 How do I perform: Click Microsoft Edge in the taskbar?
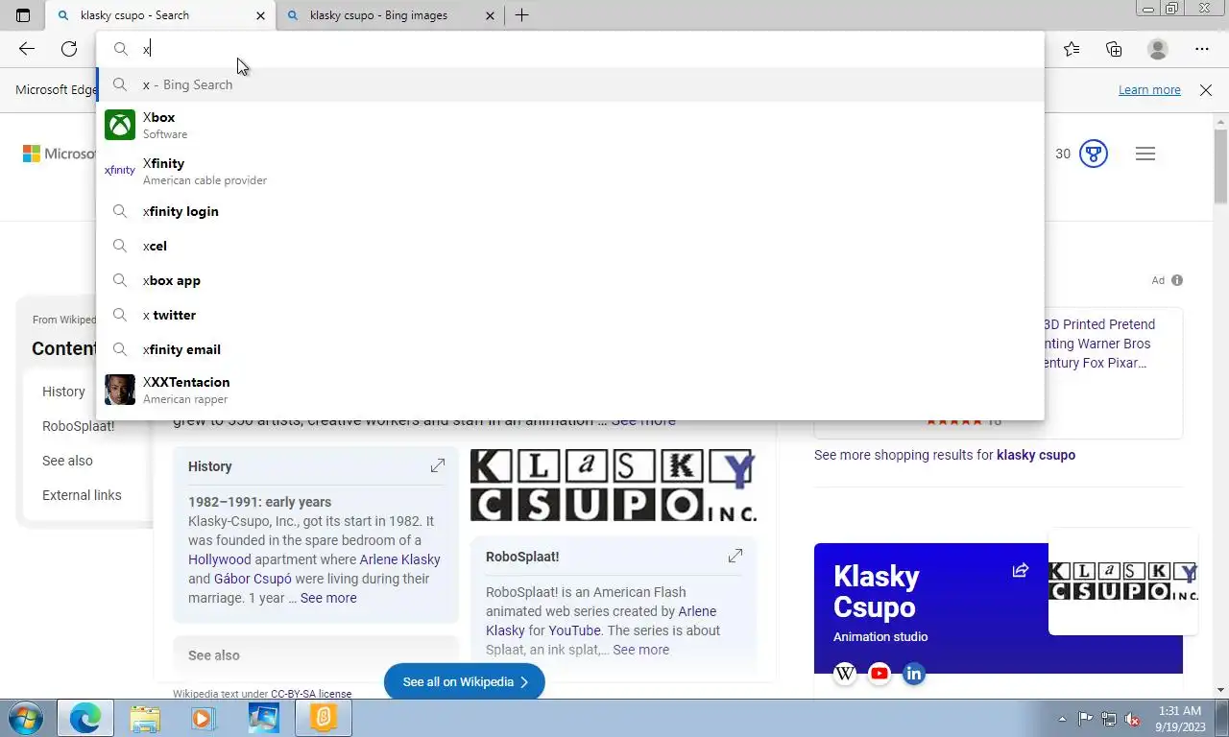(x=85, y=718)
